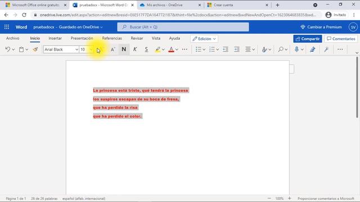The width and height of the screenshot is (360, 202).
Task: Open the app launcher waffle icon
Action: click(x=7, y=27)
